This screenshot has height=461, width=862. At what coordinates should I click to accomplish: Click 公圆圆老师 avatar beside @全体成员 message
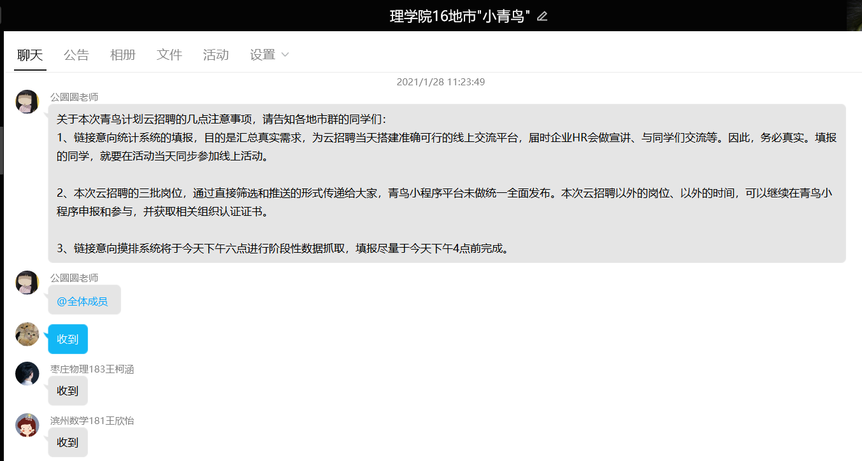point(27,283)
